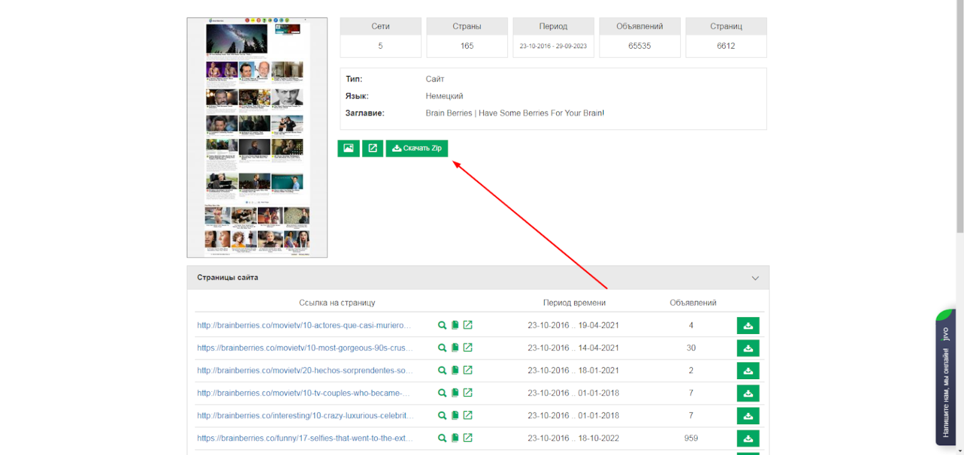Click the language value Немецкий

[x=444, y=96]
